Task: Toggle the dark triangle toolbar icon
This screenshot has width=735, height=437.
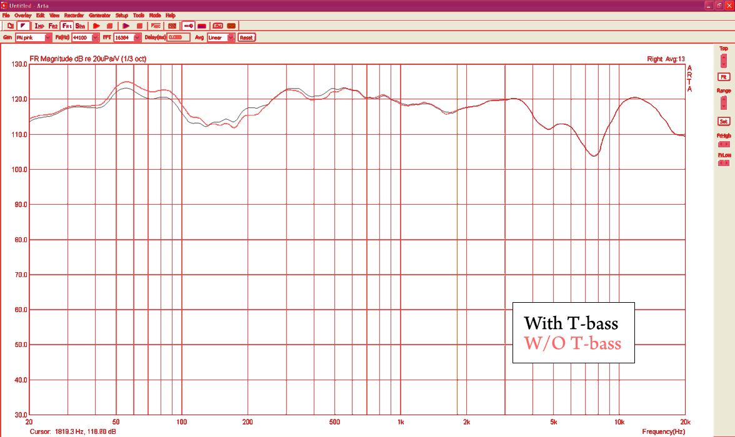Action: [x=24, y=26]
